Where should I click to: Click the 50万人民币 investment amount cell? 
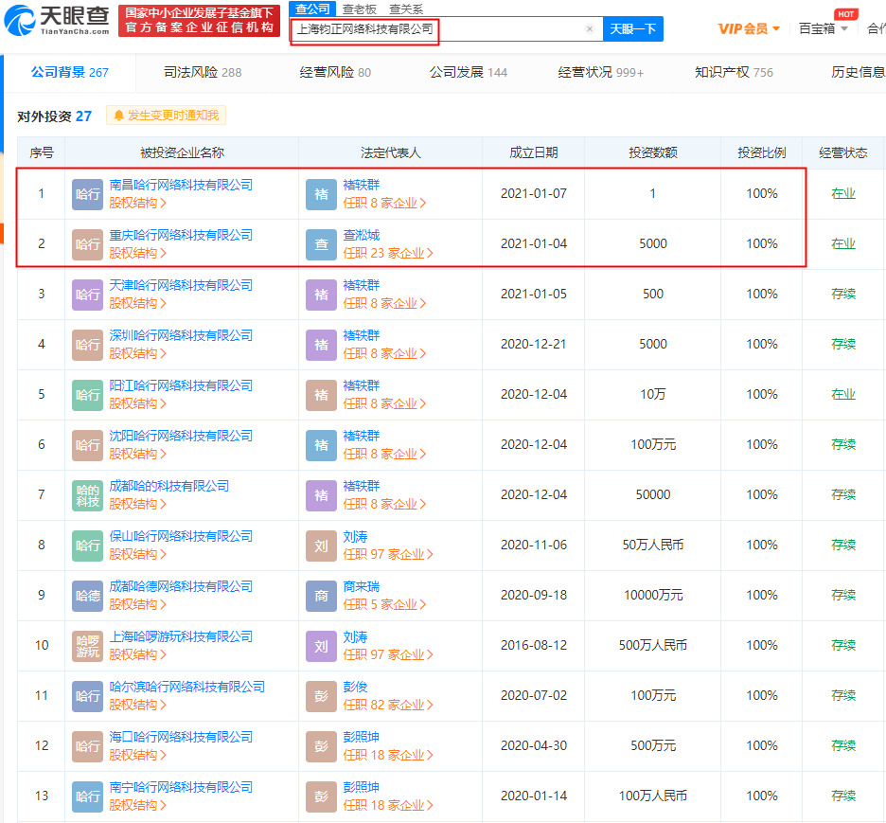[x=653, y=546]
